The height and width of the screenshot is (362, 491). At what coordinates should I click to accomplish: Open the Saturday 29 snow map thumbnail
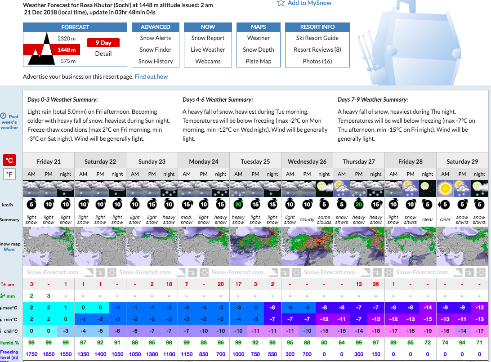pos(462,246)
